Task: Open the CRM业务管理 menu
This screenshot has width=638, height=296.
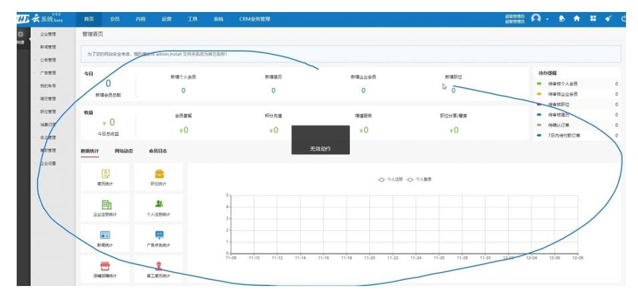Action: [256, 19]
